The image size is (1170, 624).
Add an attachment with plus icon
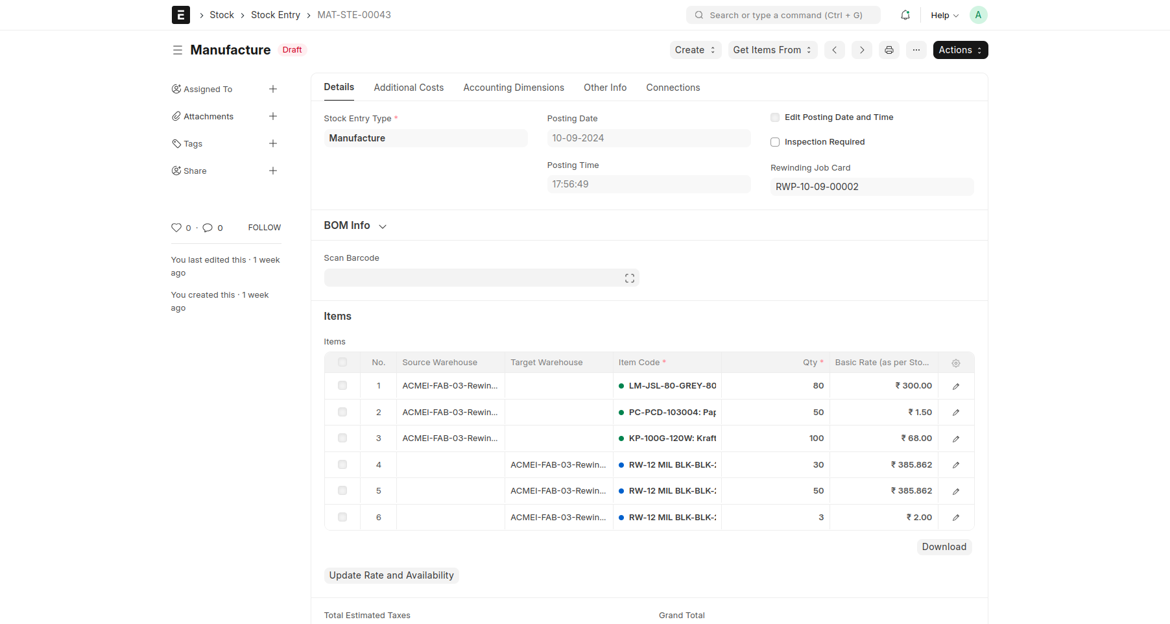pos(272,117)
